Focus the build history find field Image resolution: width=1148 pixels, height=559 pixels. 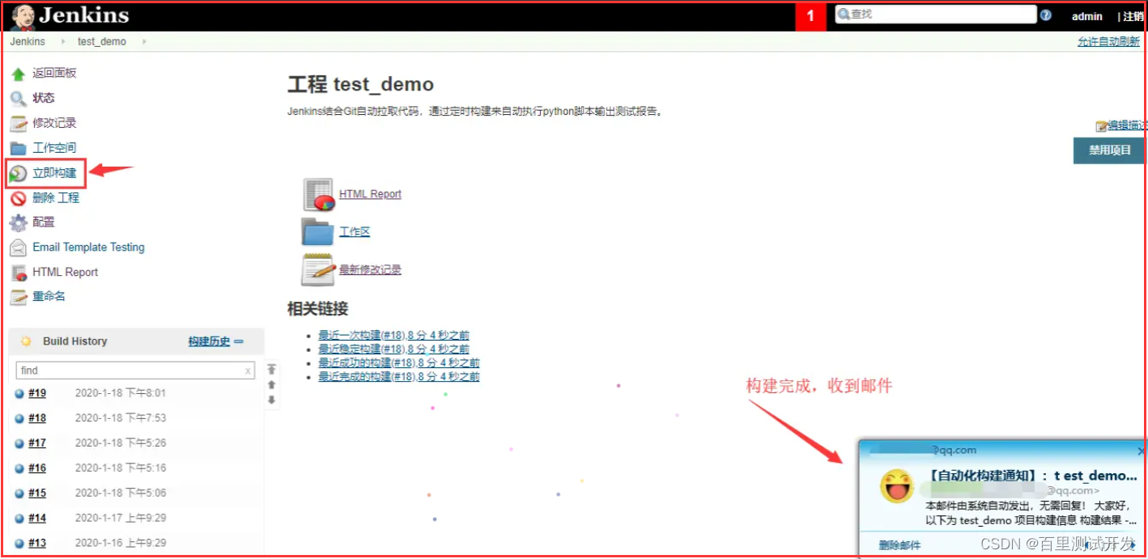(136, 371)
